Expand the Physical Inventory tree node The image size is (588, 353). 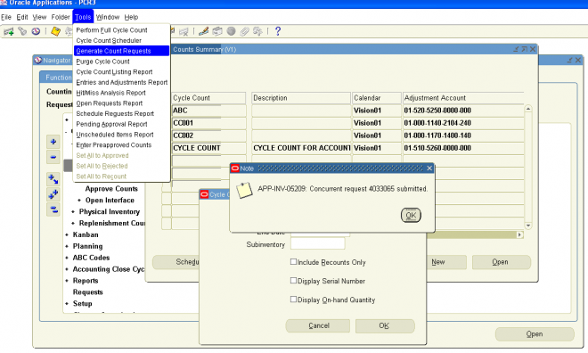pos(73,212)
